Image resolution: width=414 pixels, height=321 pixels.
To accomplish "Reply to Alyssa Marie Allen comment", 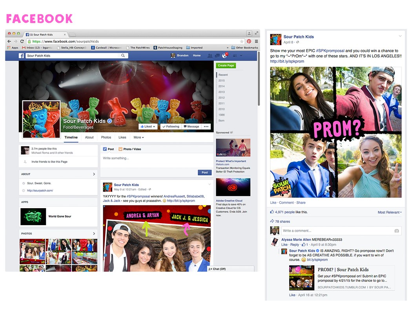I will pyautogui.click(x=294, y=245).
